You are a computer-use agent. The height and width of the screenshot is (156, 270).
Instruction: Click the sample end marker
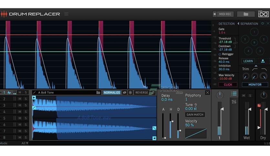tap(154, 138)
